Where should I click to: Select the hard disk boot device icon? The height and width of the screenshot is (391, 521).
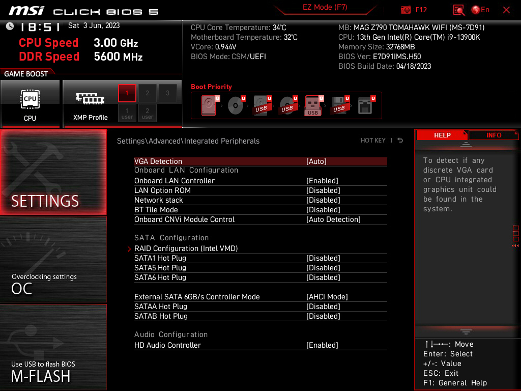pyautogui.click(x=210, y=105)
